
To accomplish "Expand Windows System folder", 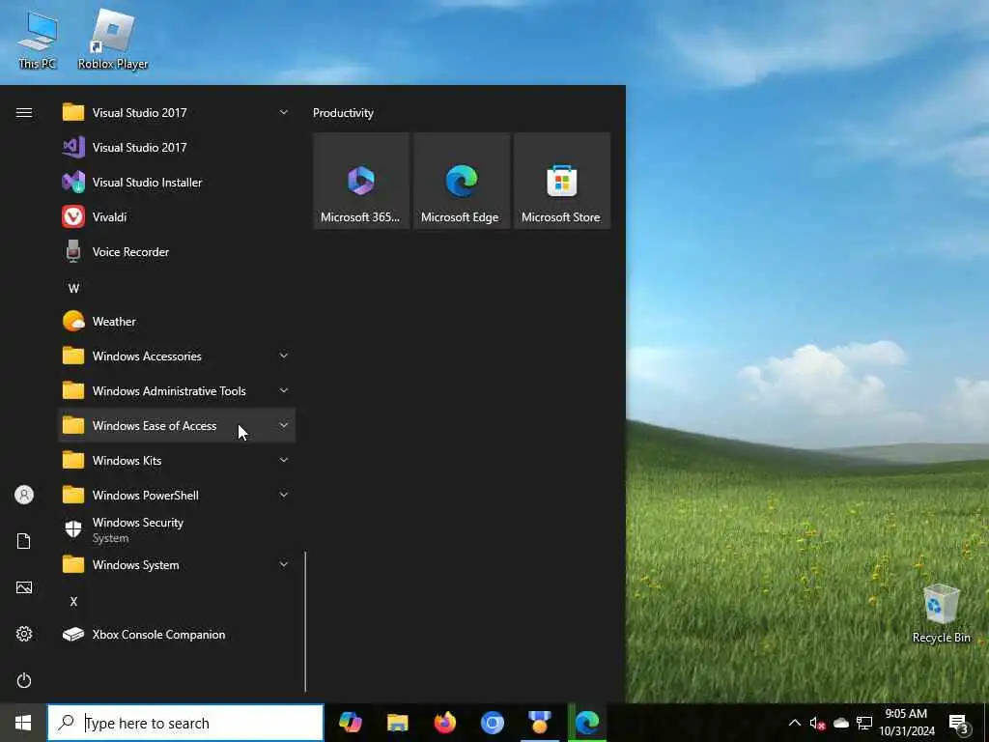I will coord(177,564).
